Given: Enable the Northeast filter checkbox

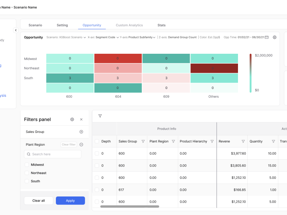Looking at the screenshot, I should tap(27, 173).
